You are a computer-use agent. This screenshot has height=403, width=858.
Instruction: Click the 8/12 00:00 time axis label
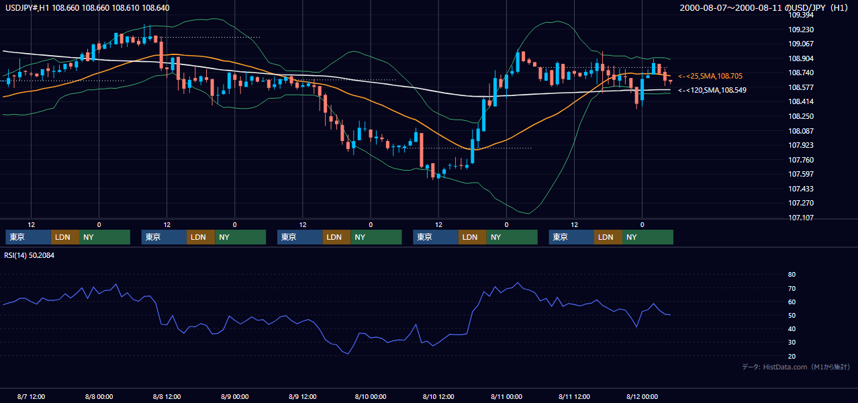(x=642, y=396)
